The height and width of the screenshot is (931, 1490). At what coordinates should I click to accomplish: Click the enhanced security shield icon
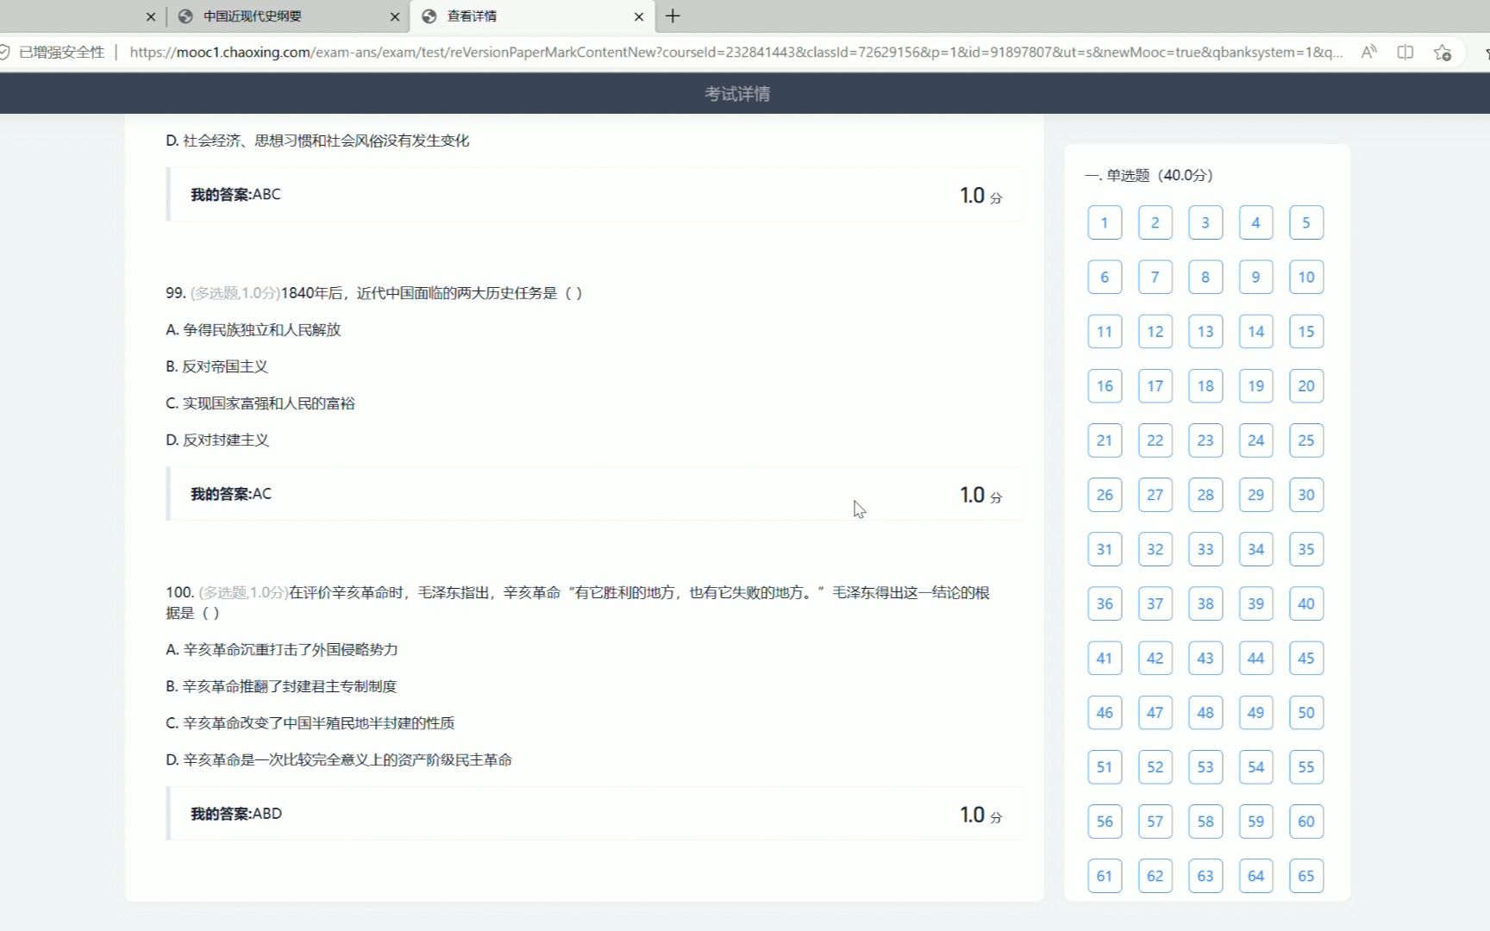click(x=4, y=53)
